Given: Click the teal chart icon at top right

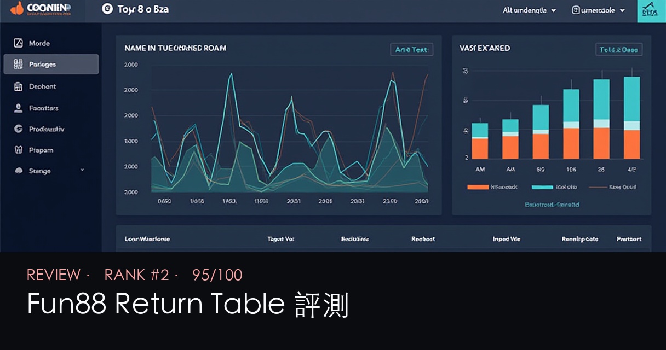Looking at the screenshot, I should coord(651,10).
